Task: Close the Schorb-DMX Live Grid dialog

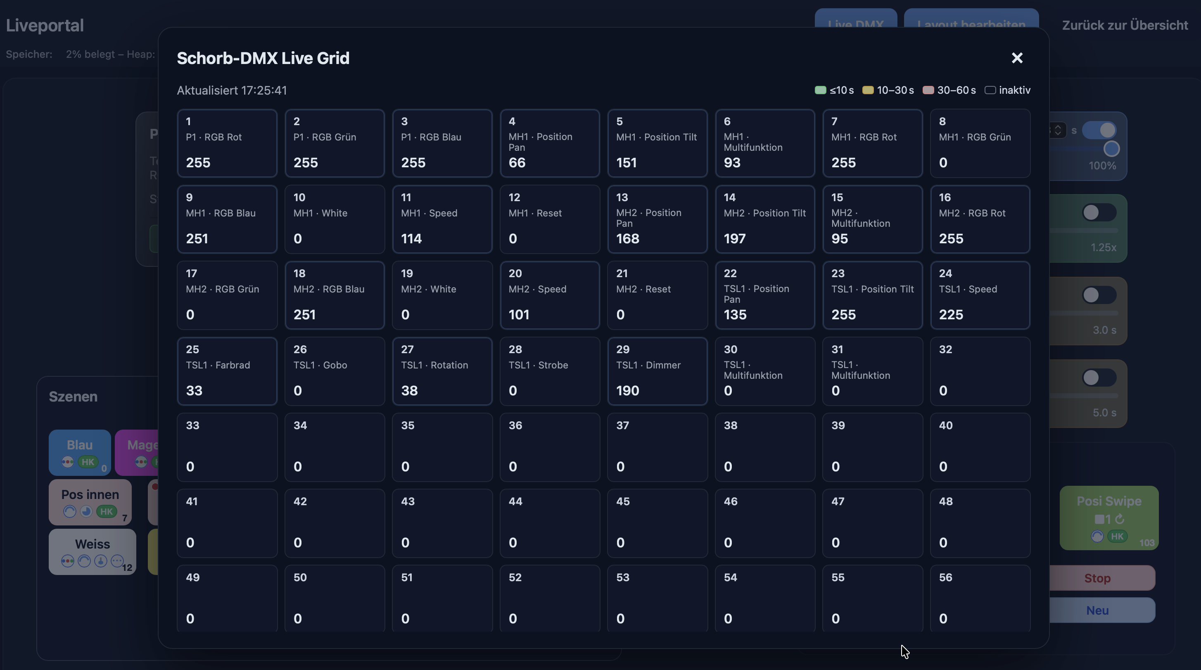Action: pyautogui.click(x=1017, y=58)
